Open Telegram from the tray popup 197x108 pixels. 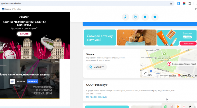[190, 106]
